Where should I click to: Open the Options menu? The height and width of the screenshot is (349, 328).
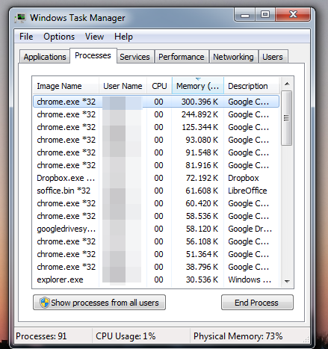tap(59, 37)
